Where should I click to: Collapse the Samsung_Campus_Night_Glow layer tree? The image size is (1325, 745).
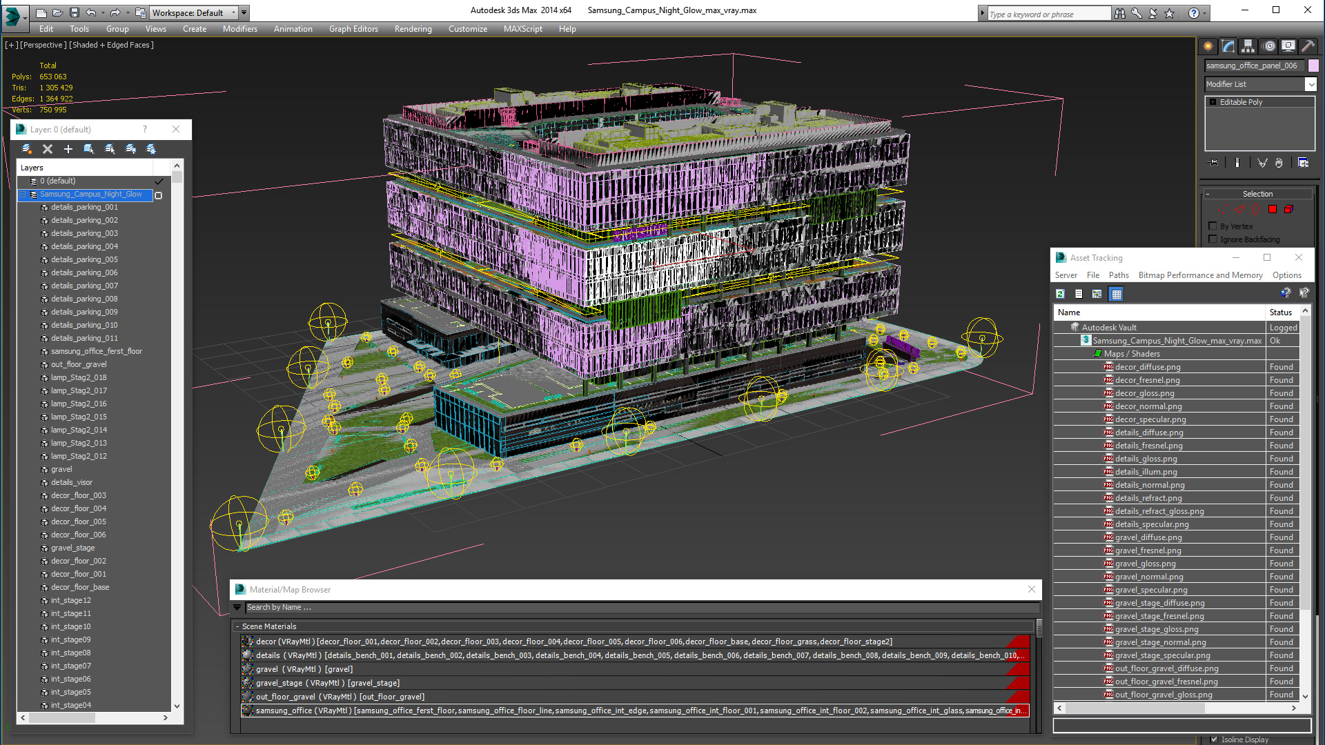point(23,195)
